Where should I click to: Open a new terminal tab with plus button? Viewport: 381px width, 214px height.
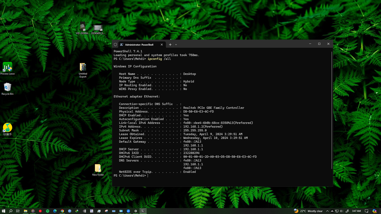(x=170, y=45)
